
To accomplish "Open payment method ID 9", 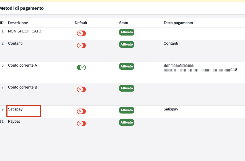I will click(x=2, y=109).
